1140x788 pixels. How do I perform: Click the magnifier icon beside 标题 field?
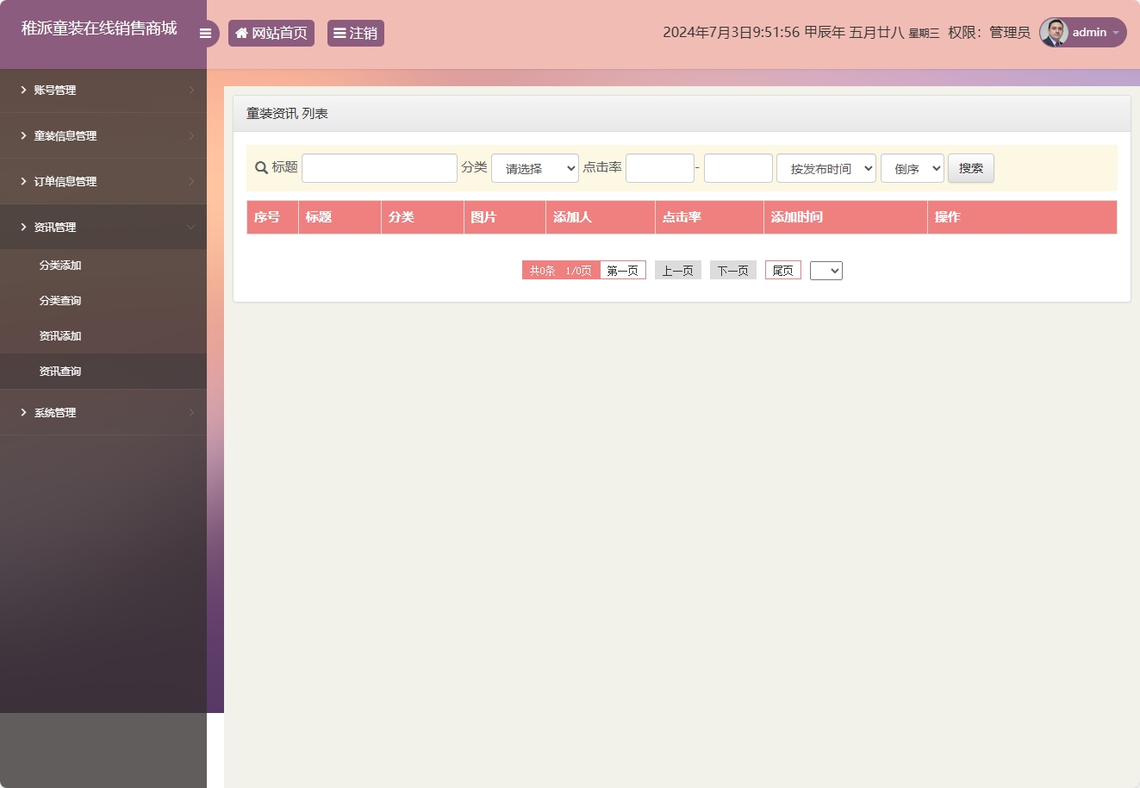pos(260,167)
